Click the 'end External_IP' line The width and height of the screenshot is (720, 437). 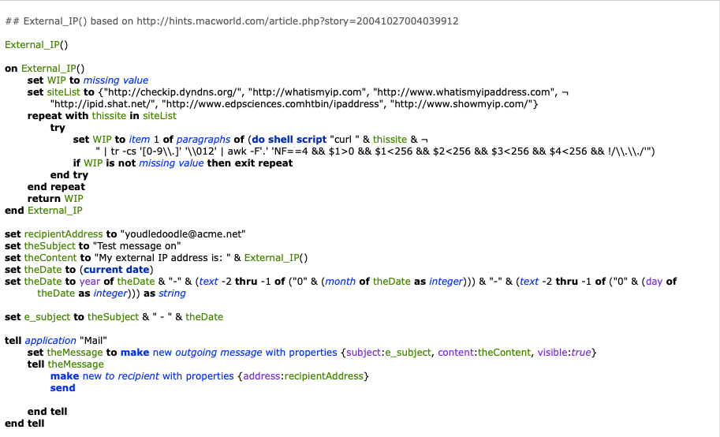pyautogui.click(x=43, y=211)
